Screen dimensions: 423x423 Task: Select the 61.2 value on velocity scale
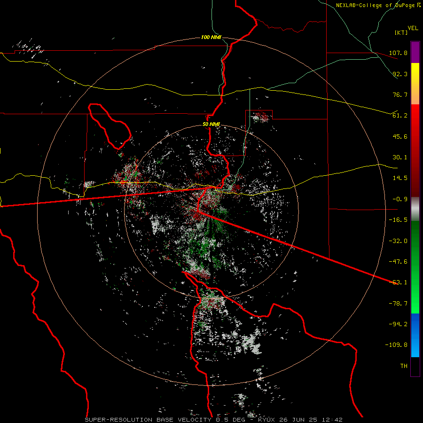pyautogui.click(x=400, y=116)
